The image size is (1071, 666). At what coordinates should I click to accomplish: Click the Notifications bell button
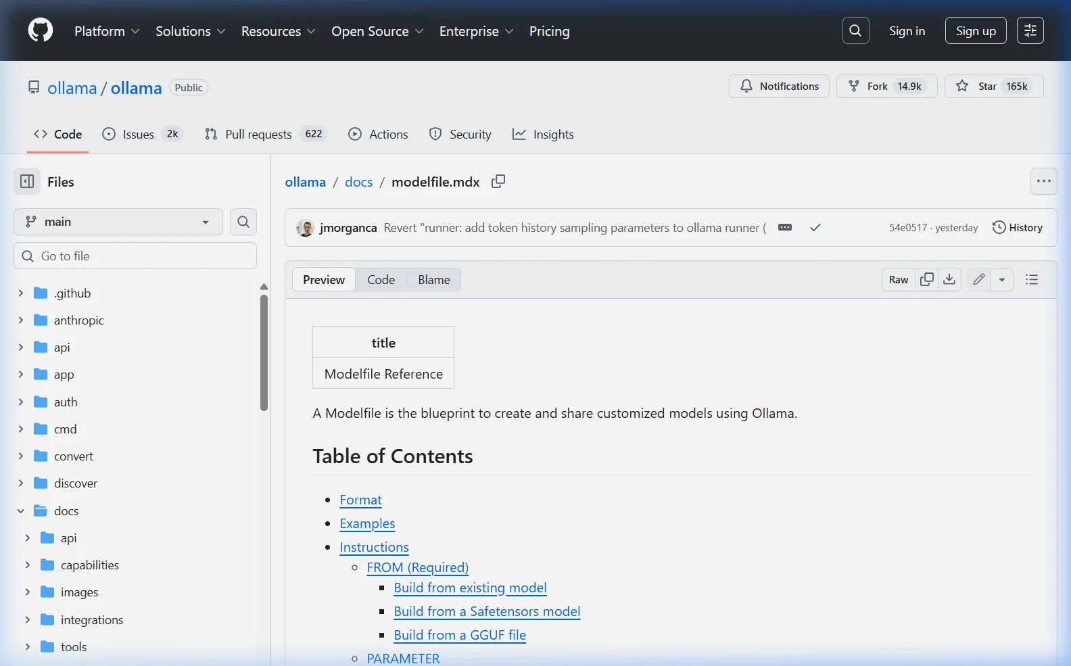click(779, 87)
